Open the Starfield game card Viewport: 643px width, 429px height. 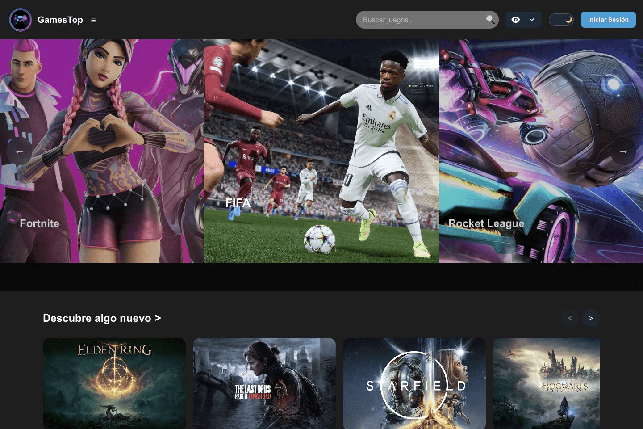414,383
